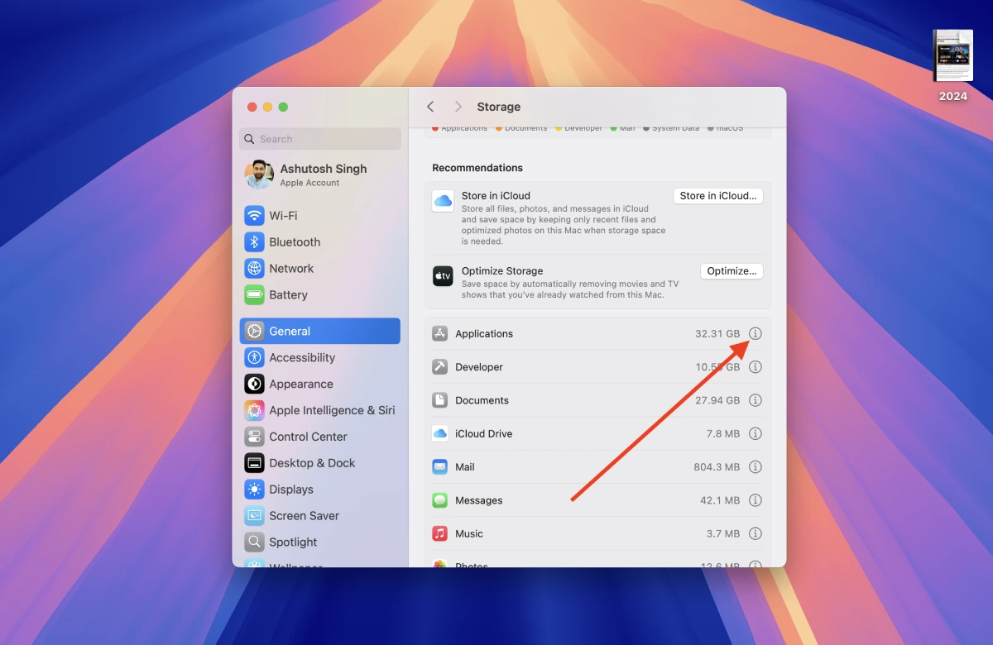Click the Mail envelope icon

coord(440,467)
